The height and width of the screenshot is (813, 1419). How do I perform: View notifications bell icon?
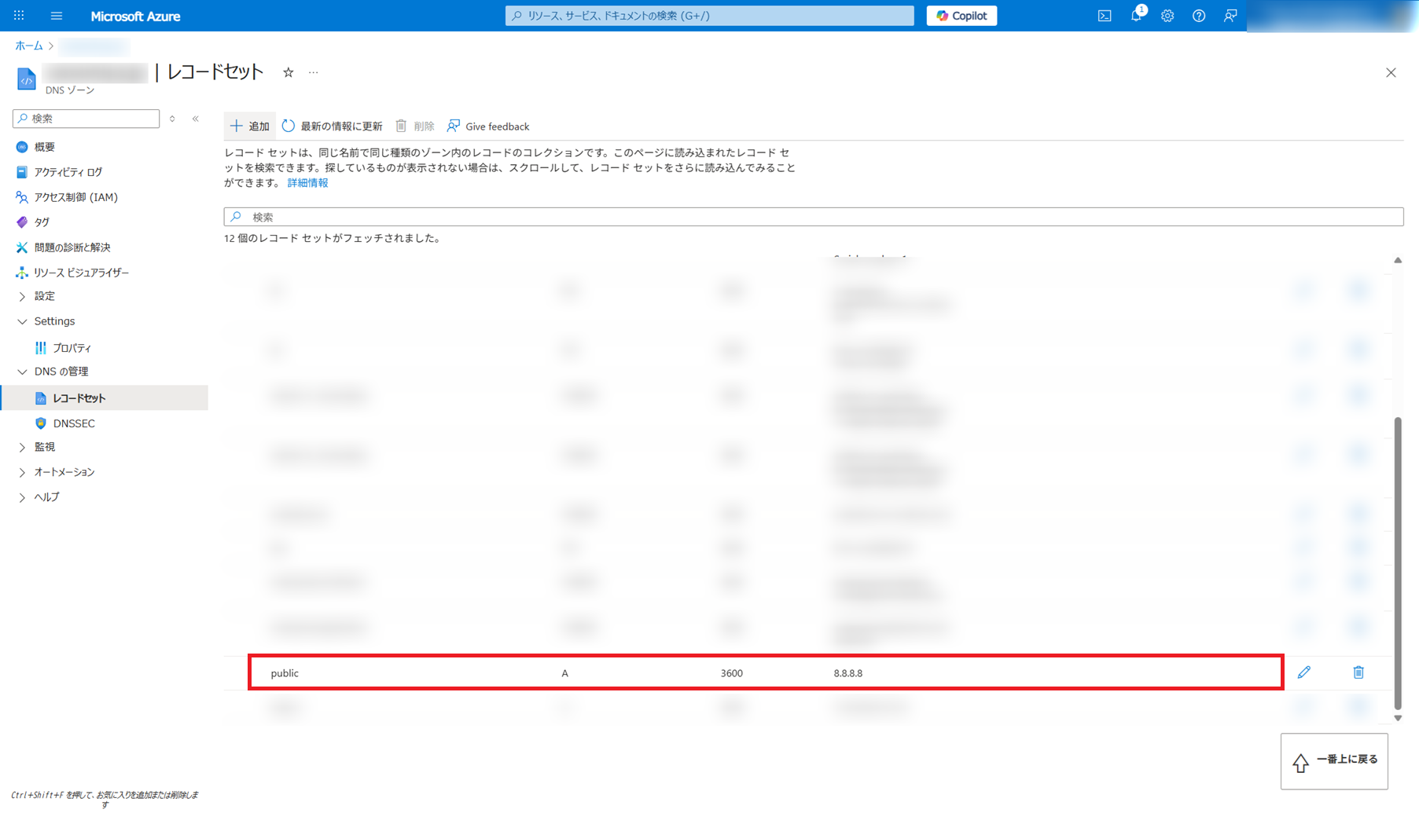click(1136, 16)
